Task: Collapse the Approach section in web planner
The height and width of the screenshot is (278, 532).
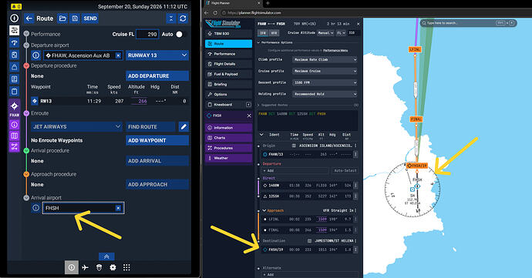Action: [264, 210]
